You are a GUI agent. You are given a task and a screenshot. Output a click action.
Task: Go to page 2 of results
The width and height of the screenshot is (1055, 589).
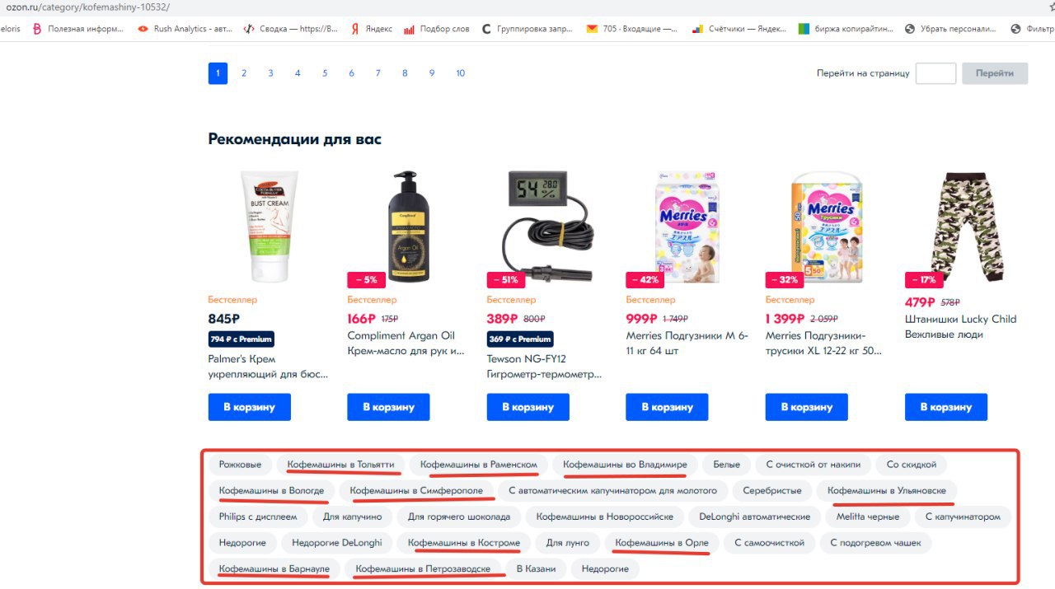tap(244, 73)
